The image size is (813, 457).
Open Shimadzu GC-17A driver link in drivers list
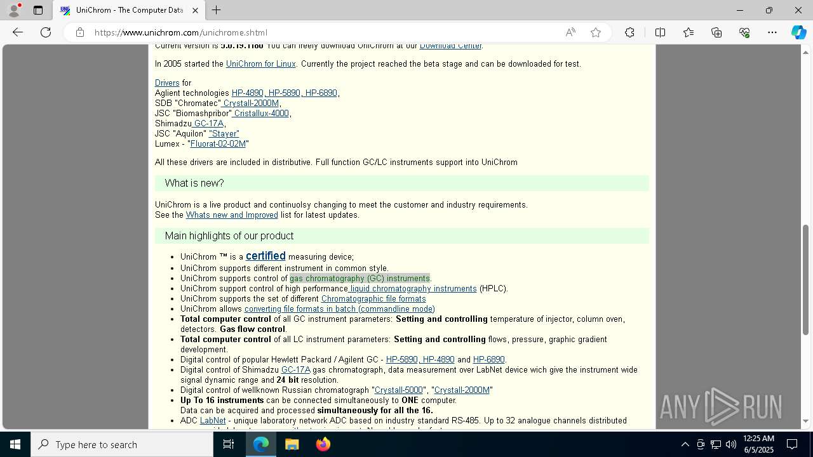pyautogui.click(x=209, y=124)
